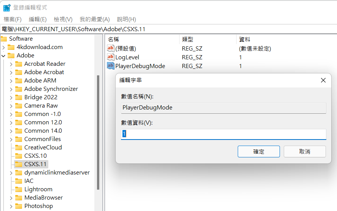The image size is (337, 211).
Task: Cancel the dialog with 取消 button
Action: tap(305, 151)
